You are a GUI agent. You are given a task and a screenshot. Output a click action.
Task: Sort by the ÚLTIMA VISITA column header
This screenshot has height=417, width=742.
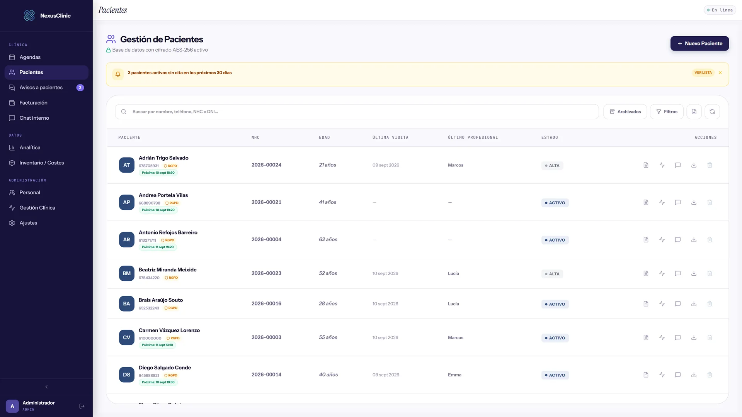point(390,137)
